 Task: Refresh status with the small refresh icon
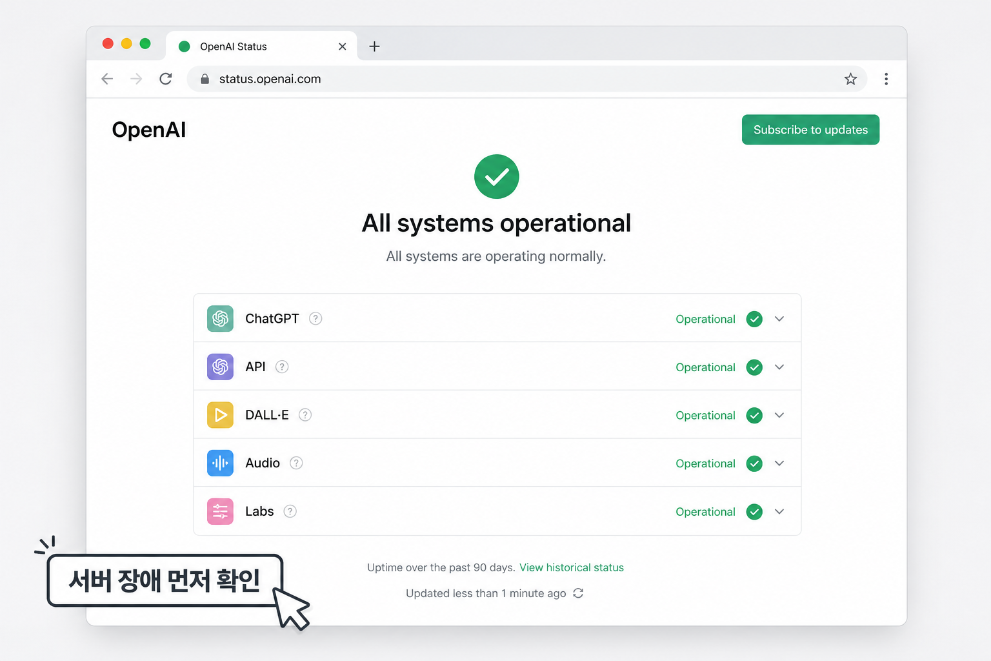(578, 593)
